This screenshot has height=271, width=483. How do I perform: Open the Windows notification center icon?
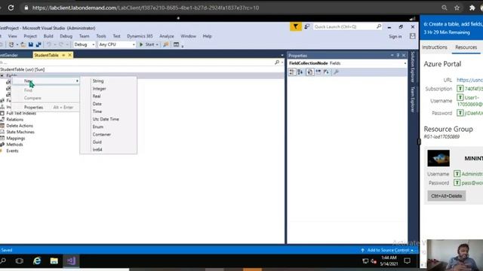(408, 261)
